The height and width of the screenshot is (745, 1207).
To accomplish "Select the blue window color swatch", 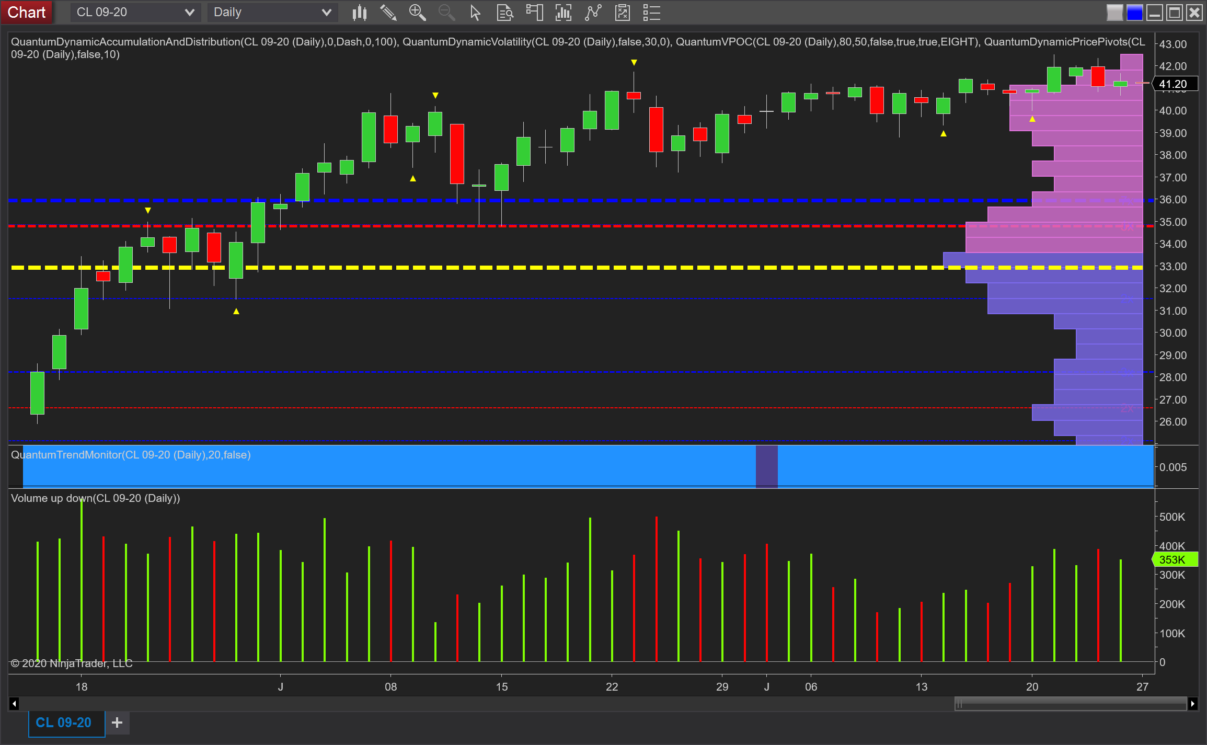I will click(1134, 12).
